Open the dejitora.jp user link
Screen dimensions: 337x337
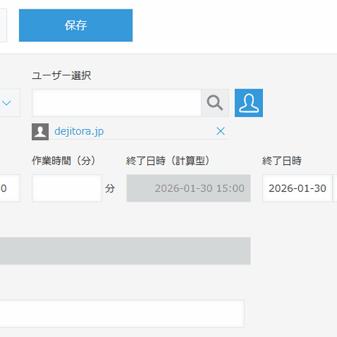pyautogui.click(x=79, y=131)
